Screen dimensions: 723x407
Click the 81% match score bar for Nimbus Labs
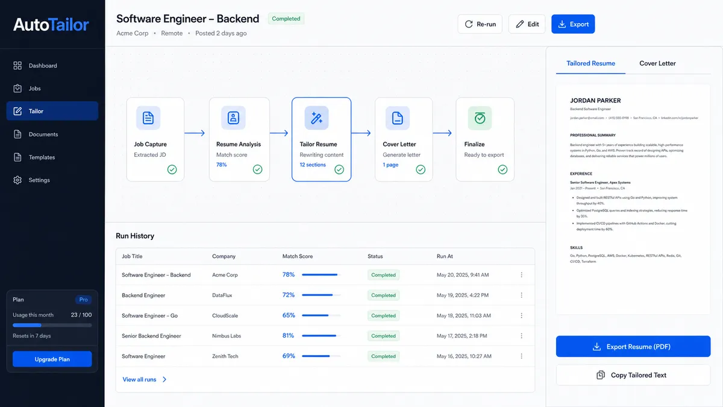click(321, 336)
